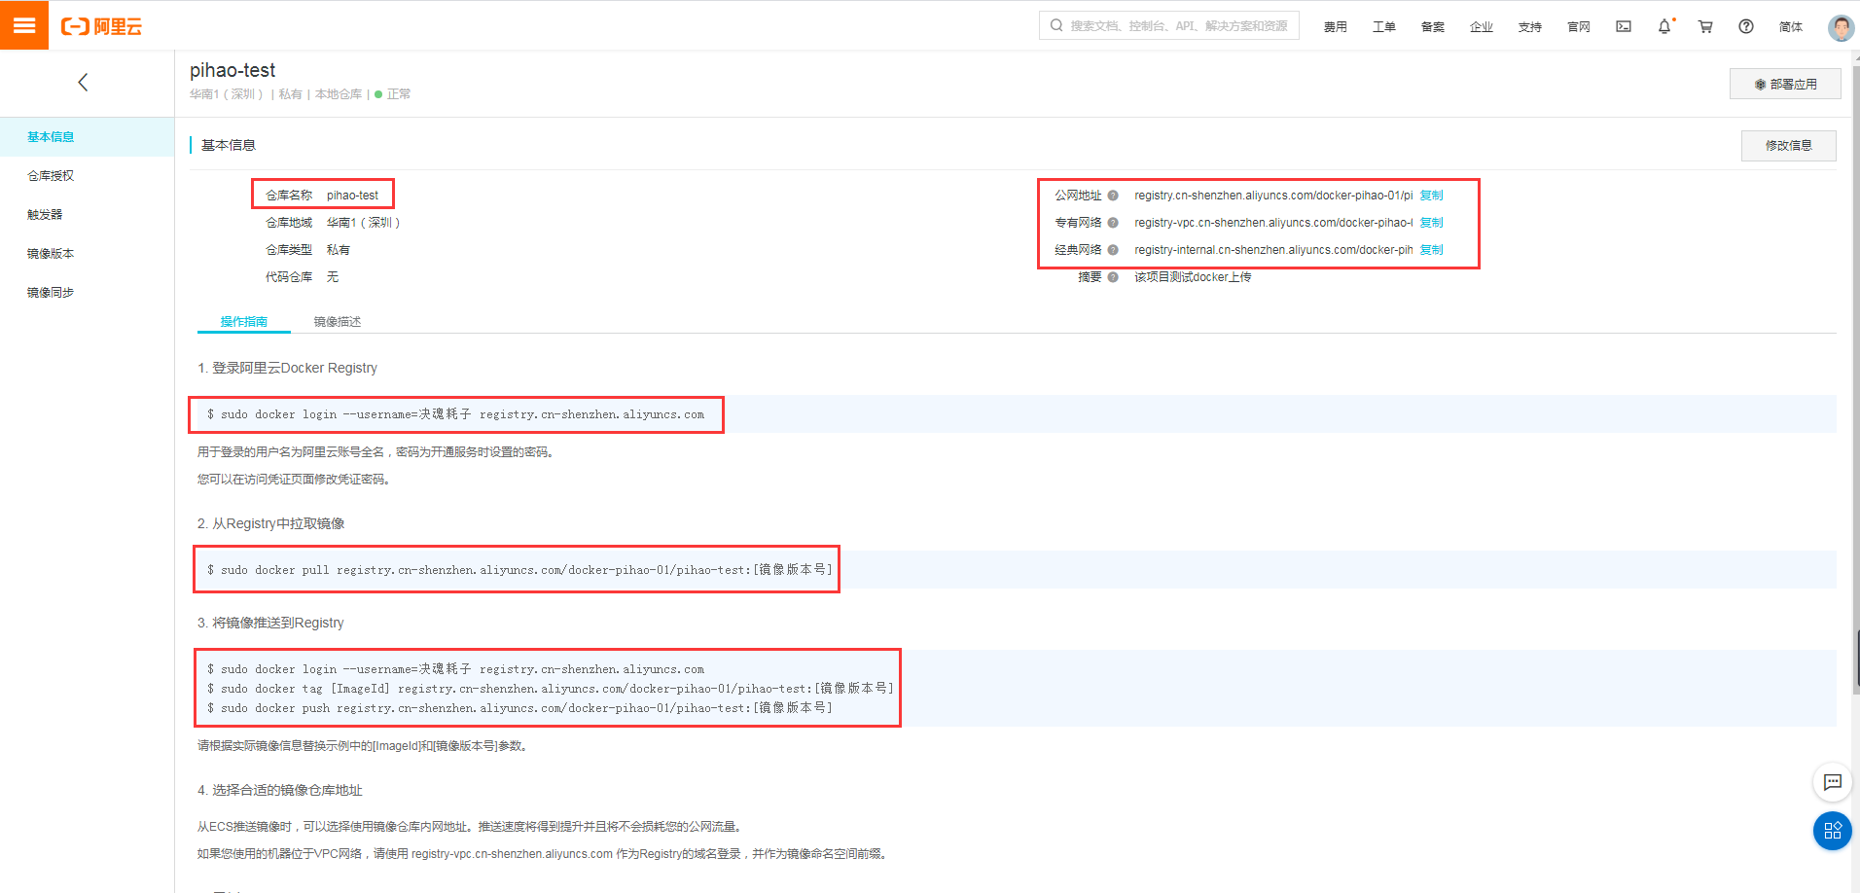
Task: Open the 官网 top menu link
Action: [x=1578, y=27]
